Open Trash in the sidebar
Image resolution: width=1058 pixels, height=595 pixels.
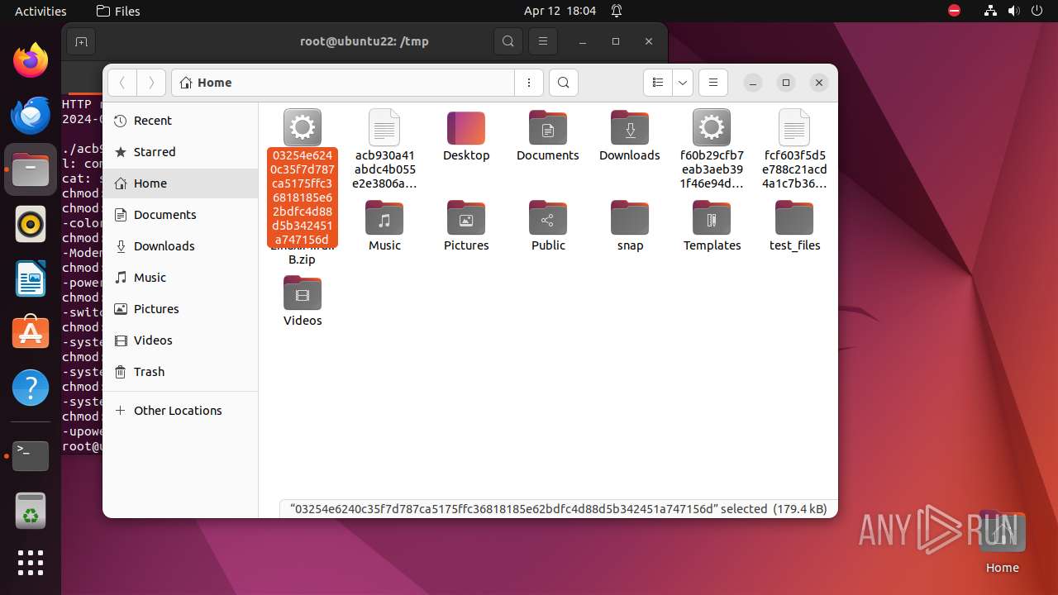[x=180, y=372]
